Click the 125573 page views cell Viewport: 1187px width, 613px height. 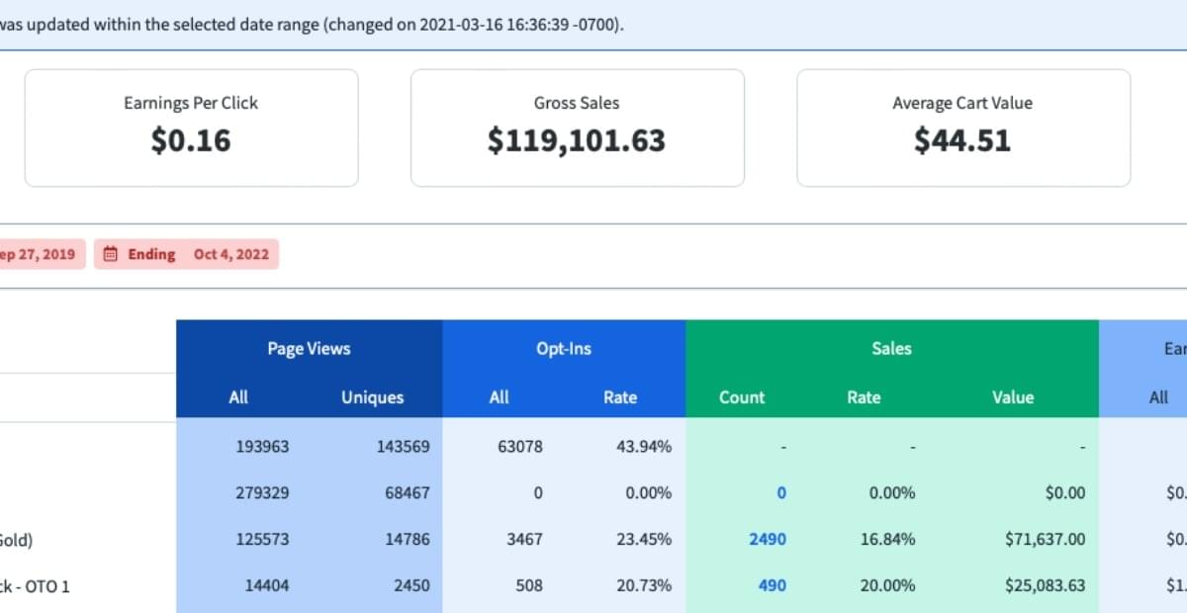(x=262, y=540)
